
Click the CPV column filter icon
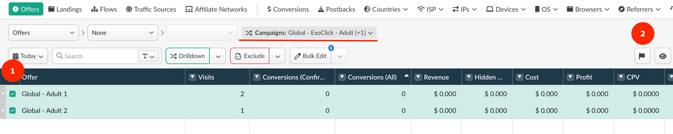[621, 77]
